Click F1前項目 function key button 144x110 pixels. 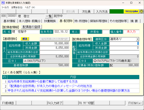click(8, 103)
